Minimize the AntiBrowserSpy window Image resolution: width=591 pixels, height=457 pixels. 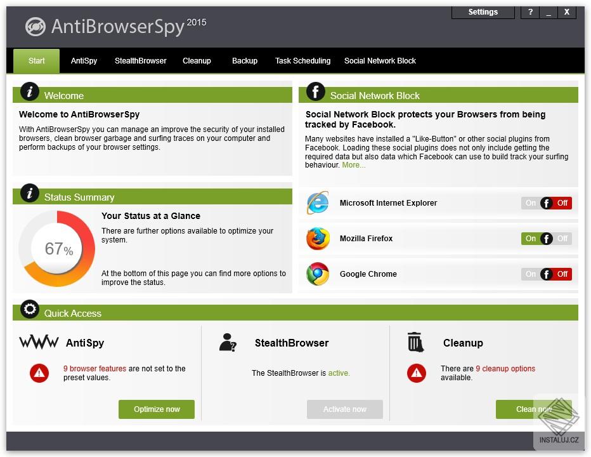(549, 12)
